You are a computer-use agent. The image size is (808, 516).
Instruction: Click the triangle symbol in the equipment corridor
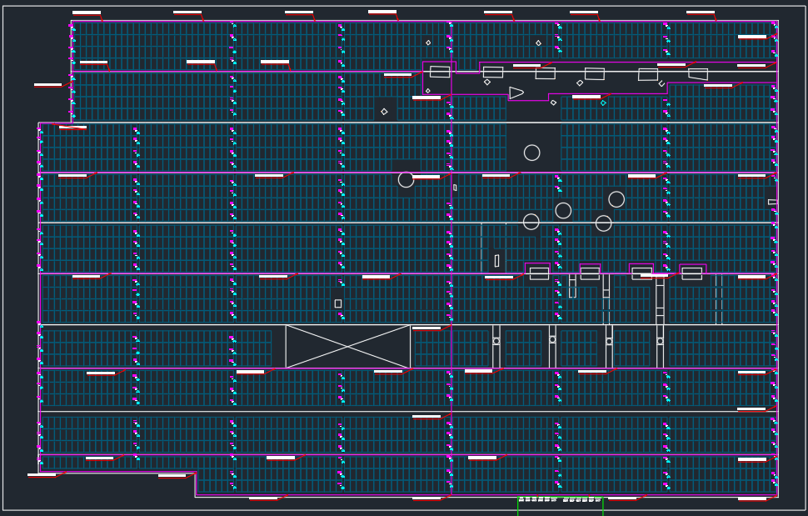click(x=516, y=93)
